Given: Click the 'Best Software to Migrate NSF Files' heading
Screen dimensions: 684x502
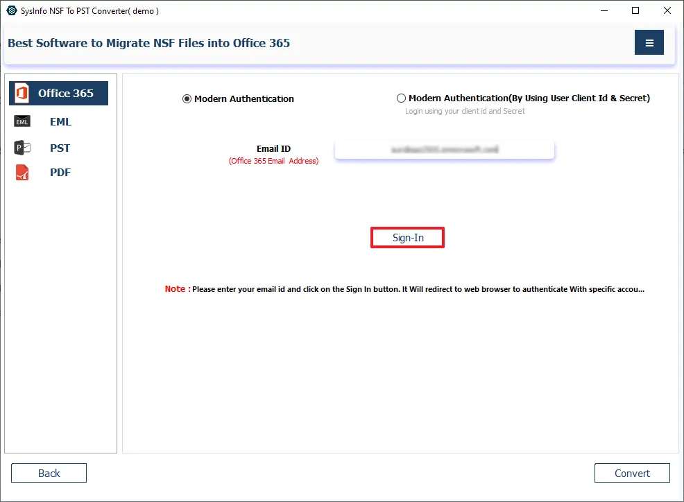Looking at the screenshot, I should pyautogui.click(x=148, y=43).
